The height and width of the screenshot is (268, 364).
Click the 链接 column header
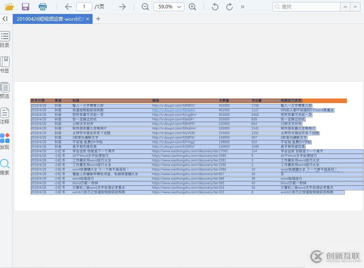(156, 100)
